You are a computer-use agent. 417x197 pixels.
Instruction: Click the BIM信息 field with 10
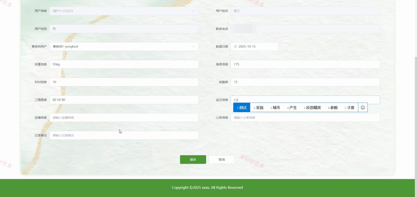point(124,82)
